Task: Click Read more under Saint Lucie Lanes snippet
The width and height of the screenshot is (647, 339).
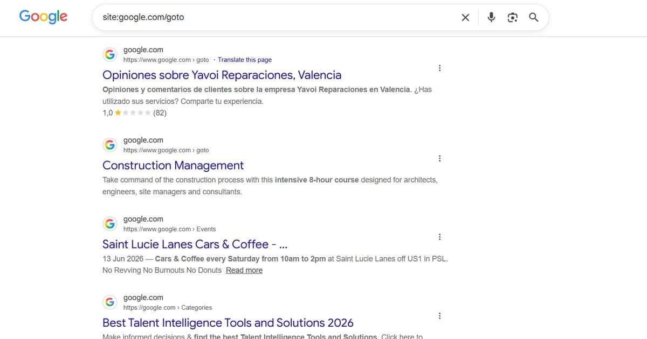Action: 244,270
